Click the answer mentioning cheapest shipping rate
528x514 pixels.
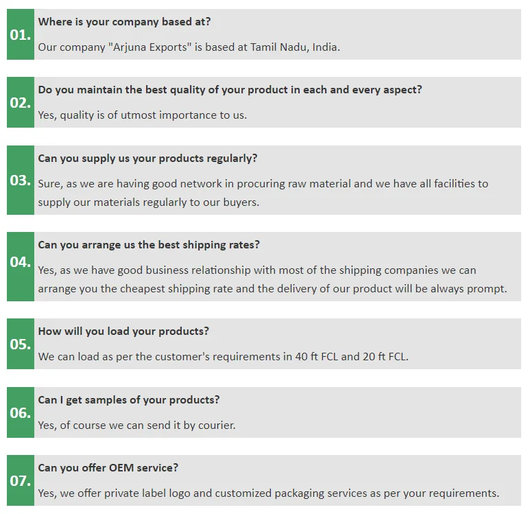[x=272, y=279]
